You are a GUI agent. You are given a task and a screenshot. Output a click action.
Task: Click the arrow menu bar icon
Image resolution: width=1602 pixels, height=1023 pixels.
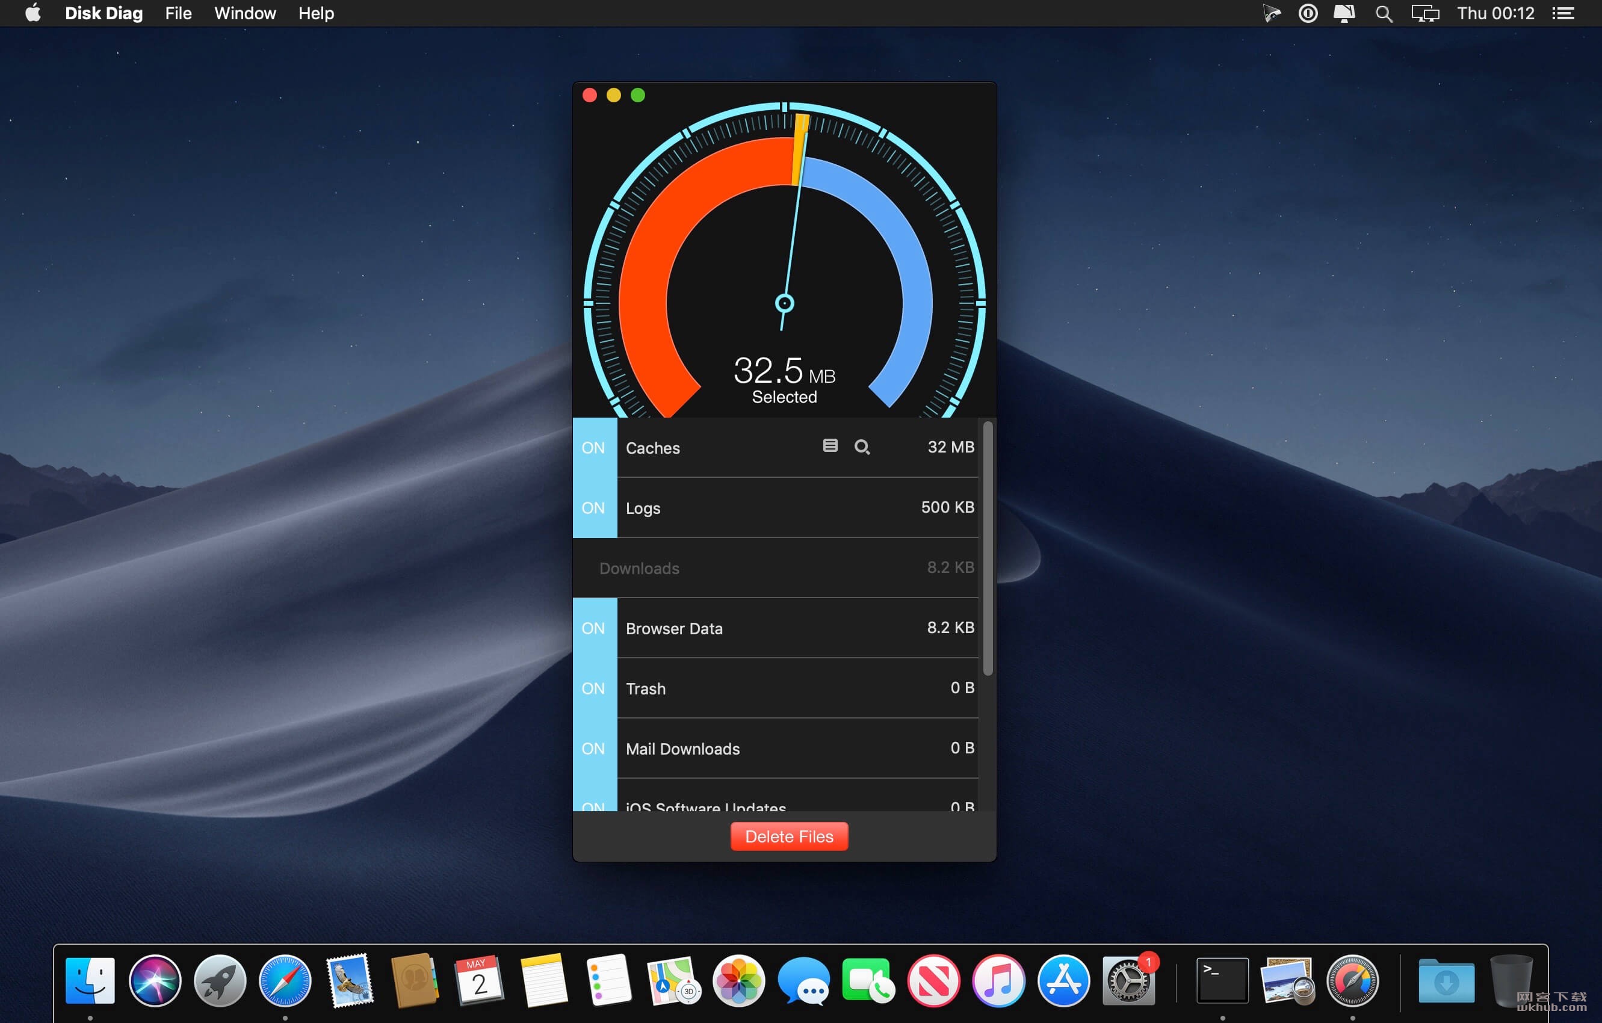pos(1272,13)
